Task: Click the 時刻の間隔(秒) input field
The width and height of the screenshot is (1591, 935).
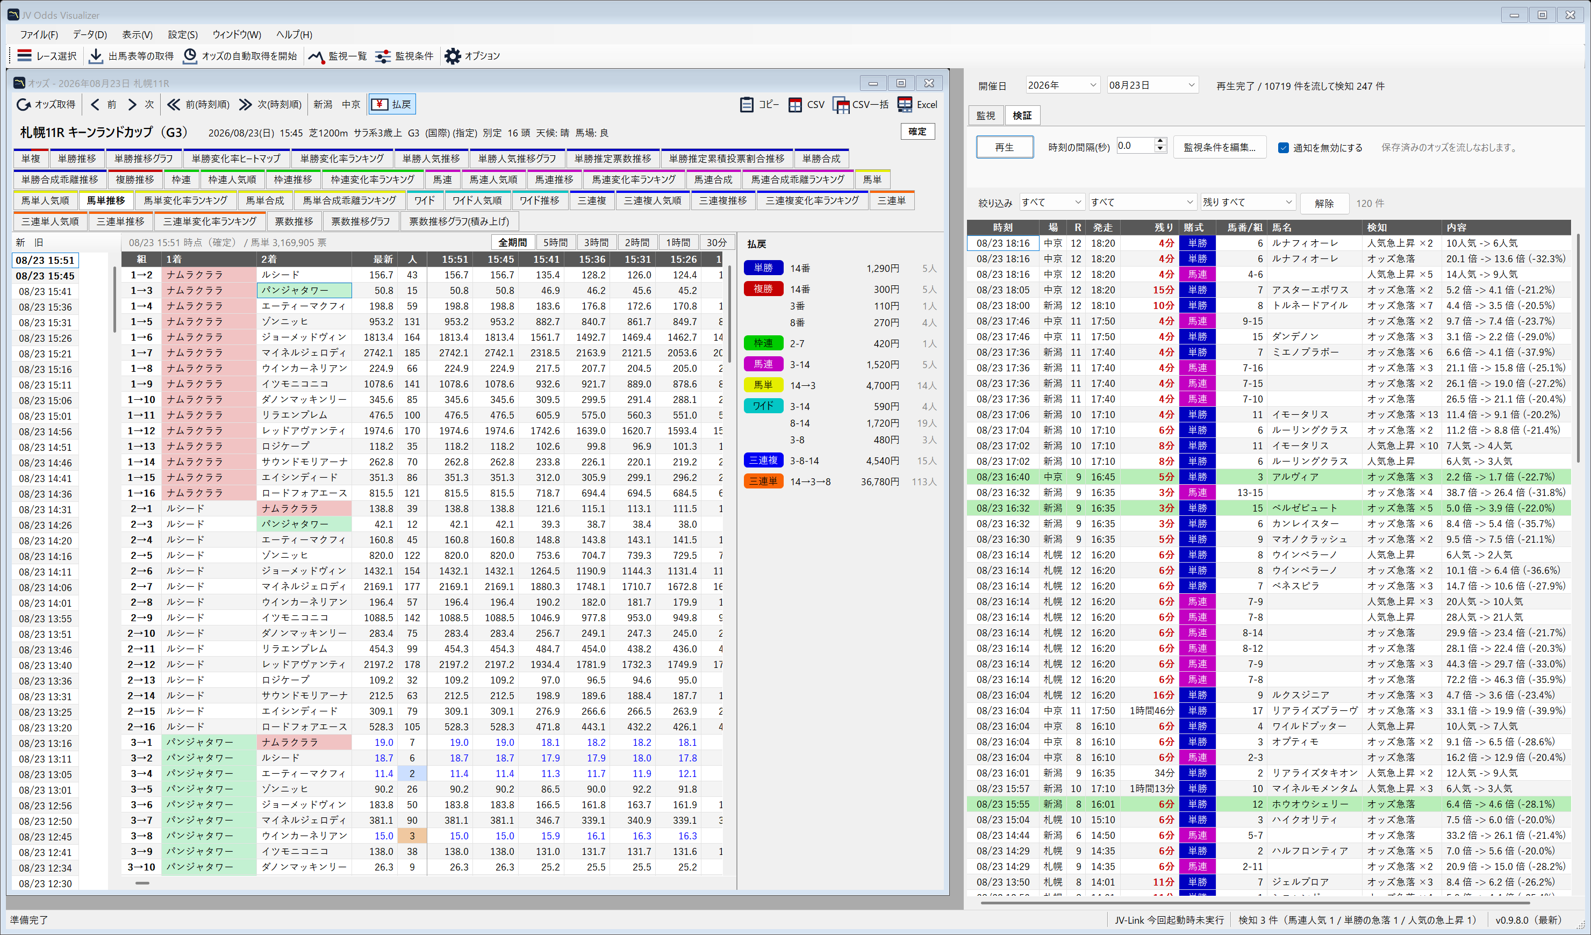Action: coord(1136,146)
